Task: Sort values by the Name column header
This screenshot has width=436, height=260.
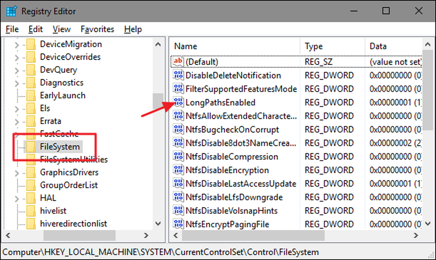Action: (235, 46)
